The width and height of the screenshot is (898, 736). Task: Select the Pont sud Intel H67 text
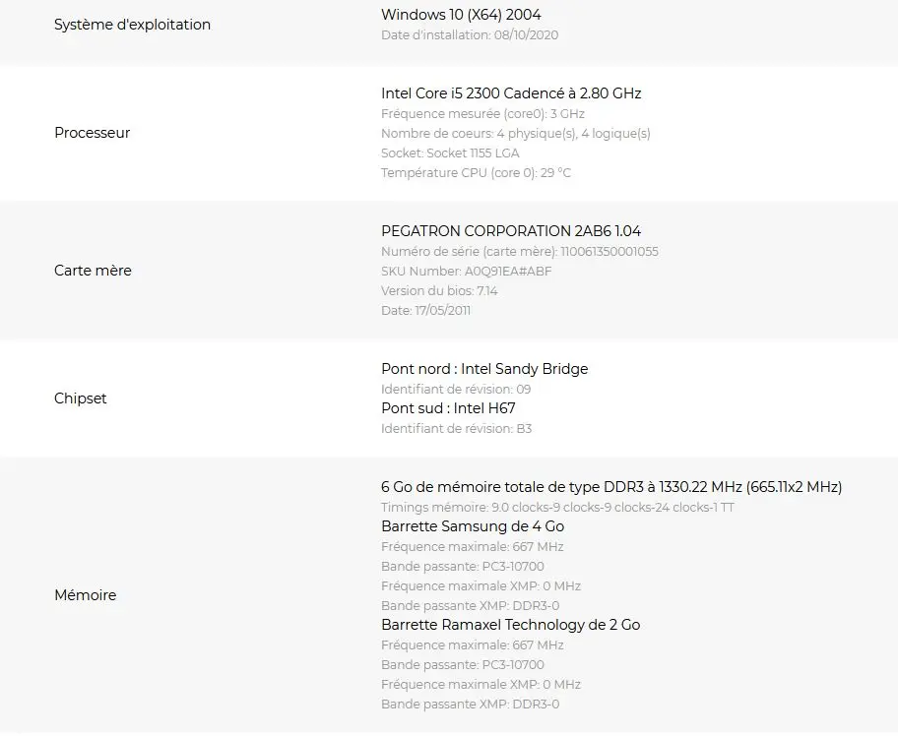(448, 408)
